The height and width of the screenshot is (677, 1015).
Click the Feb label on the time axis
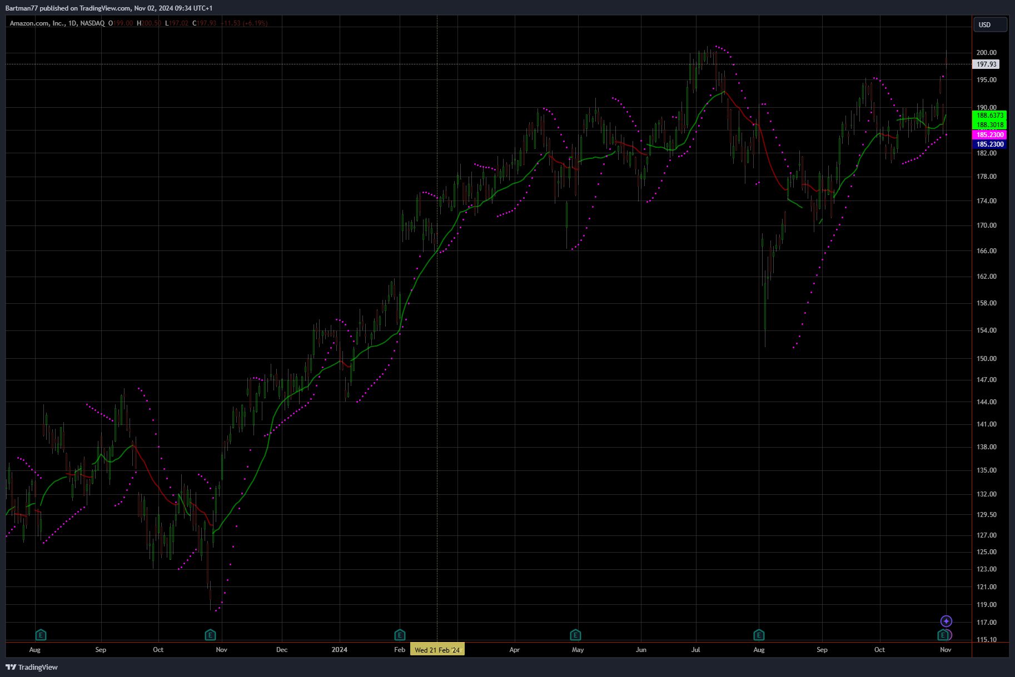tap(400, 650)
